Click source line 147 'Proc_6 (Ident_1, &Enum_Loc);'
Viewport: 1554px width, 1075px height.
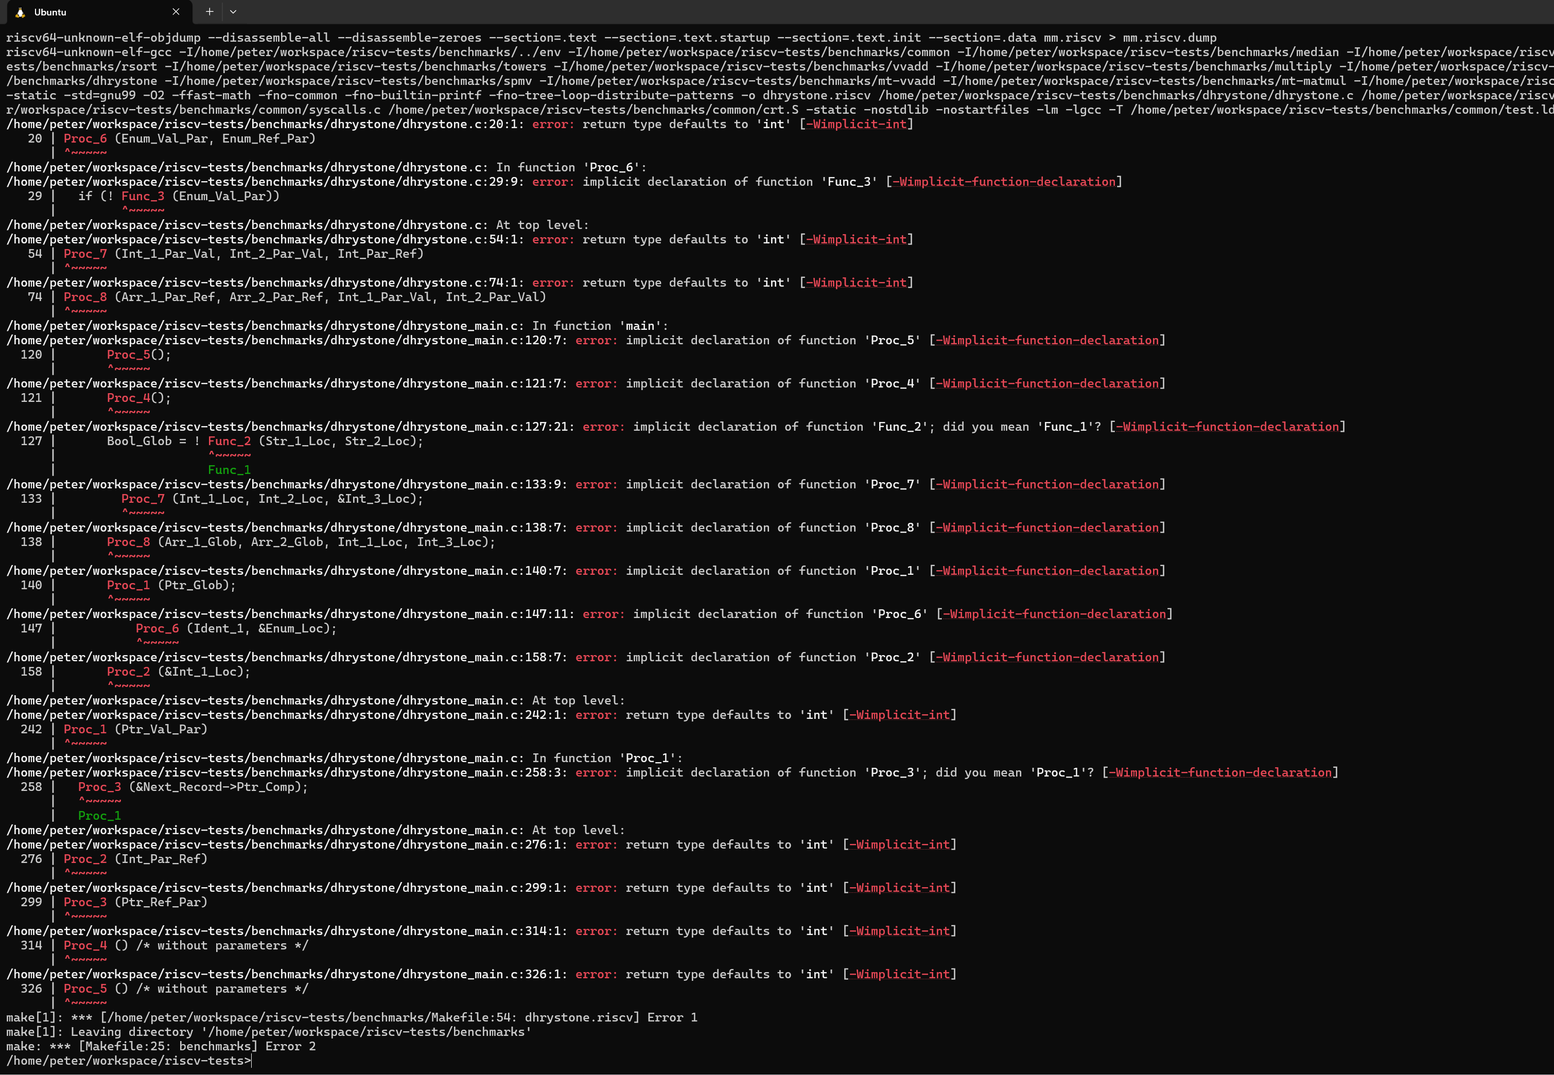tap(179, 628)
